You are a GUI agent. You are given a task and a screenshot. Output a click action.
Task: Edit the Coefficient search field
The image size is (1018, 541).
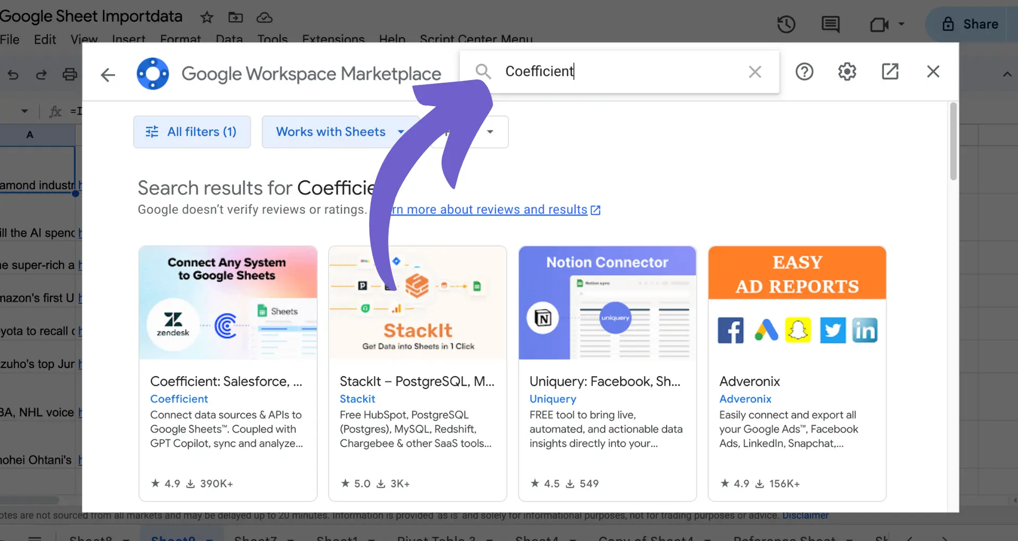click(620, 72)
